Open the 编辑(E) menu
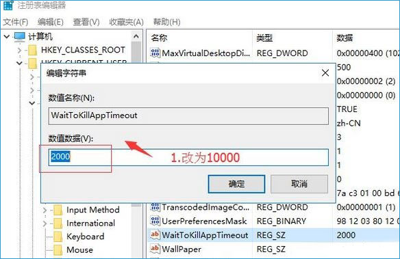 coord(51,22)
